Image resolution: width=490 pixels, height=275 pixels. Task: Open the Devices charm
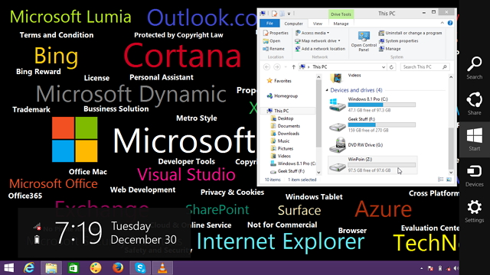pos(474,176)
